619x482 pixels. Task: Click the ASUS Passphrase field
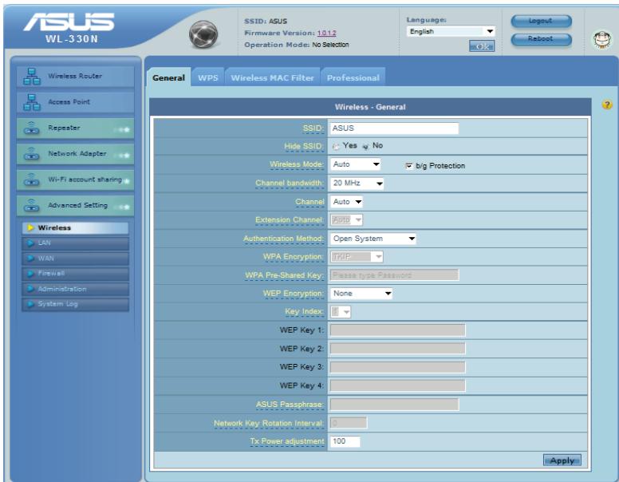[394, 405]
